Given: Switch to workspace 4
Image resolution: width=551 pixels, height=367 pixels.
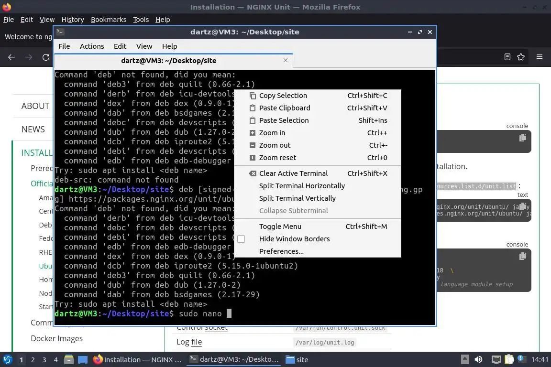Looking at the screenshot, I should 55,360.
